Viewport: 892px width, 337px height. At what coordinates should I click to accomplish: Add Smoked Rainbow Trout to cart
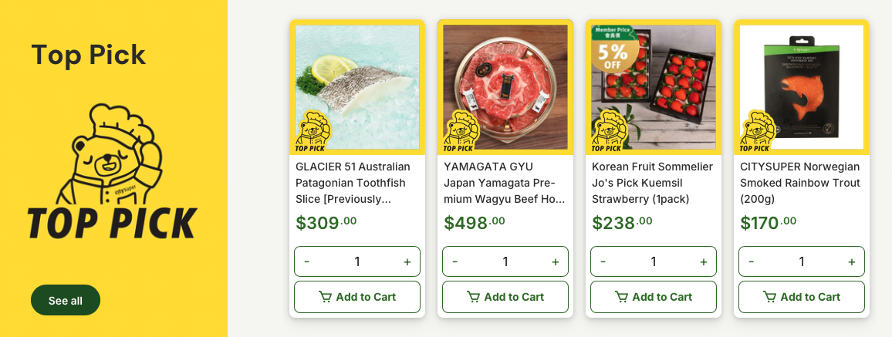click(x=802, y=297)
